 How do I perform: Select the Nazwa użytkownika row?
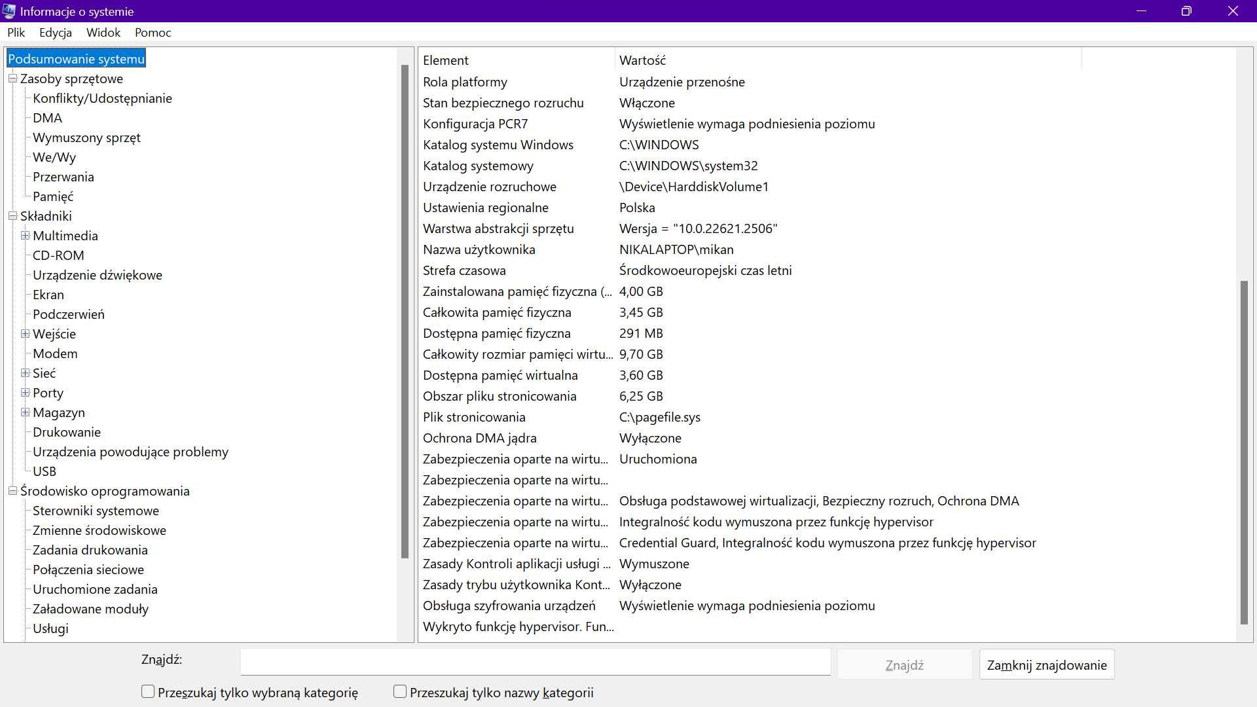pyautogui.click(x=750, y=249)
